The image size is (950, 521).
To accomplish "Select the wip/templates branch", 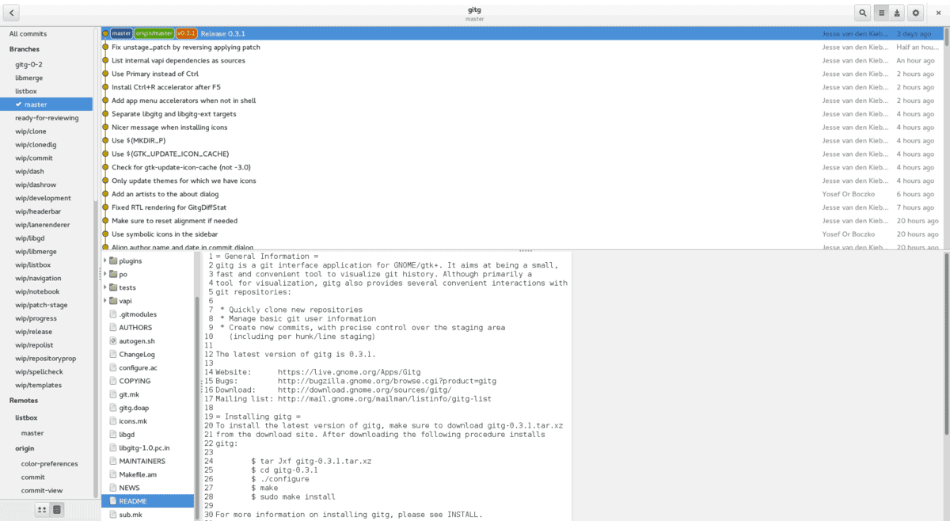I will tap(46, 385).
